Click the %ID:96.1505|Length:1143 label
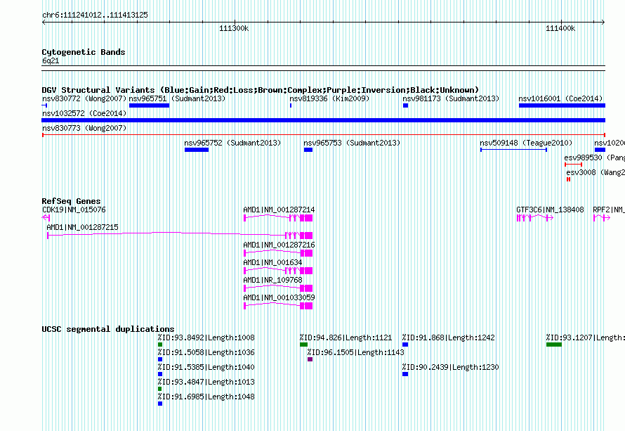This screenshot has height=431, width=625. (x=355, y=352)
